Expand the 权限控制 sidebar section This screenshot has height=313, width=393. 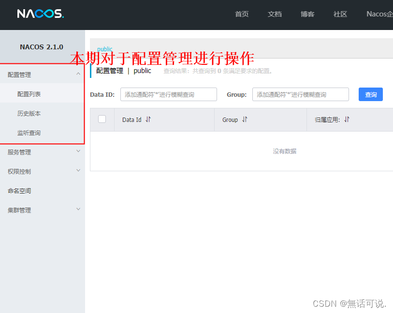point(43,171)
